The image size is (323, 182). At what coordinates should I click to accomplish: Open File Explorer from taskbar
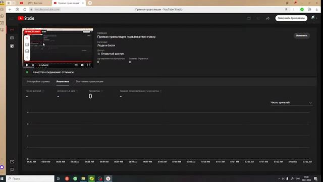tap(83, 178)
